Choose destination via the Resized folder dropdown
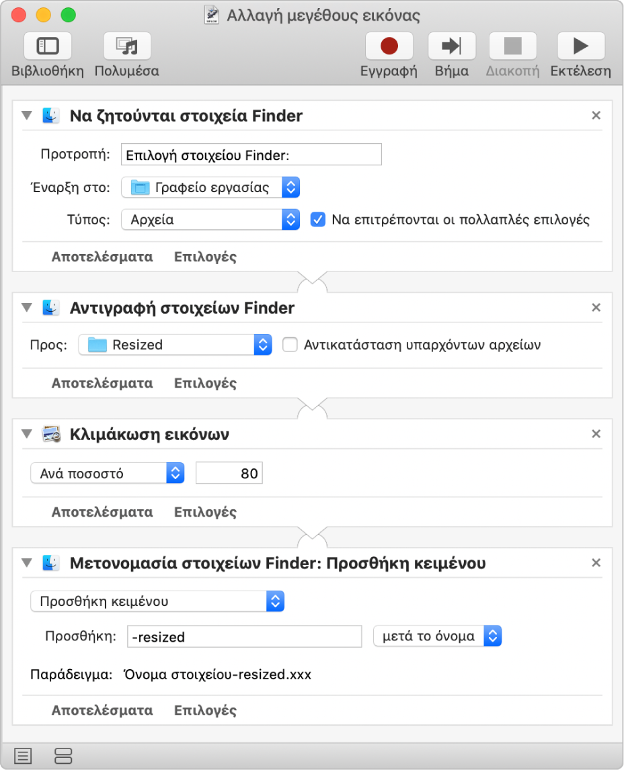Screen dimensions: 626x772 pyautogui.click(x=175, y=345)
